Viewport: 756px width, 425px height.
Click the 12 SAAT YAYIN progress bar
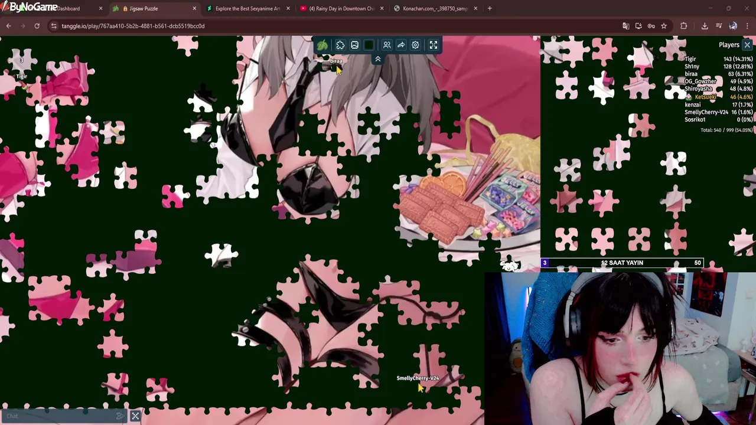click(x=622, y=263)
